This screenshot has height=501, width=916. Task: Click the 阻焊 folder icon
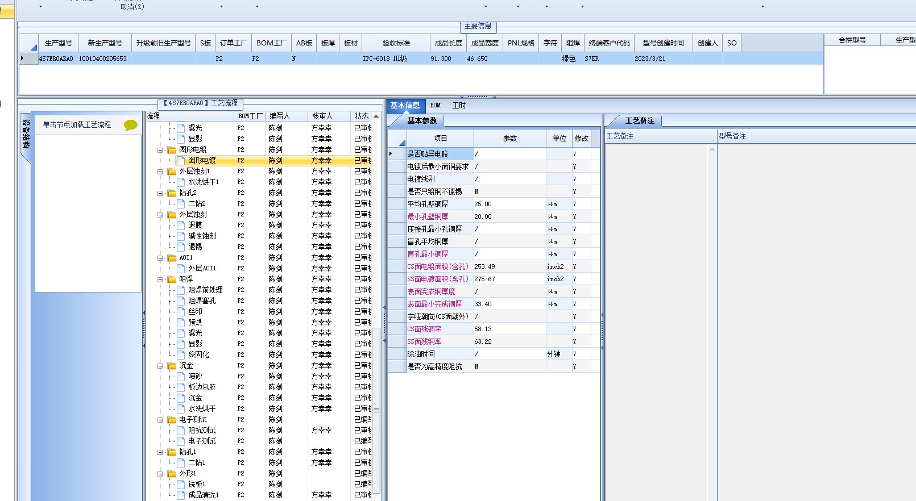(172, 279)
